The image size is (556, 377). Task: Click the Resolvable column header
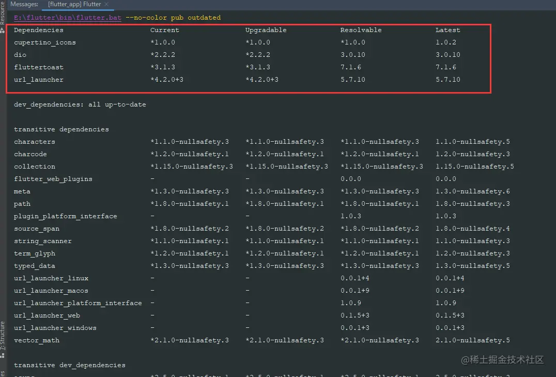point(361,30)
